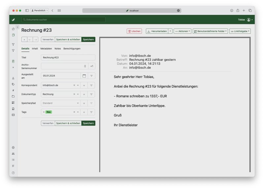Screen dimensions: 264x189
Task: Click the help question mark icon
Action: 13,172
